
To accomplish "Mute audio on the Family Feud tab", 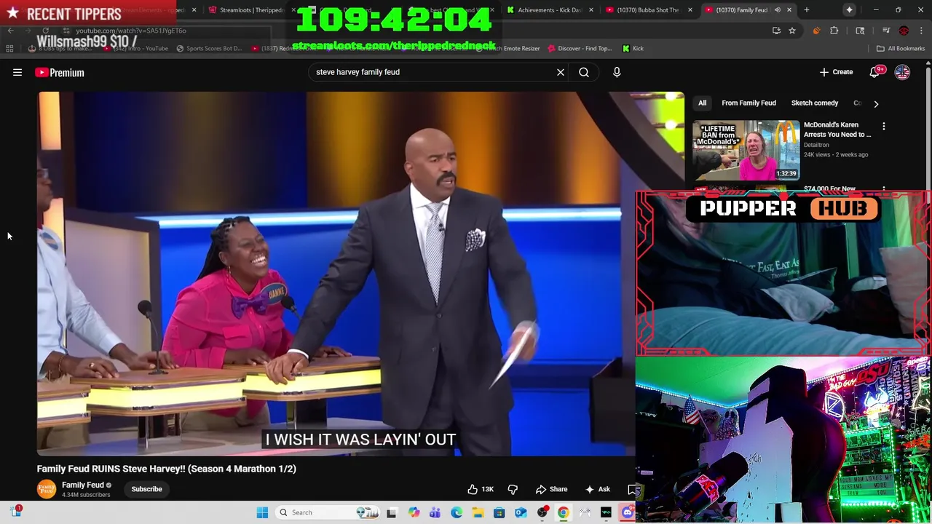I will point(777,10).
